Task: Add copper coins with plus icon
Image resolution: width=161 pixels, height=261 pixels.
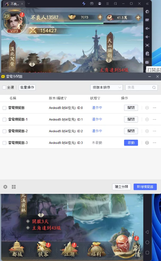Action: click(138, 17)
